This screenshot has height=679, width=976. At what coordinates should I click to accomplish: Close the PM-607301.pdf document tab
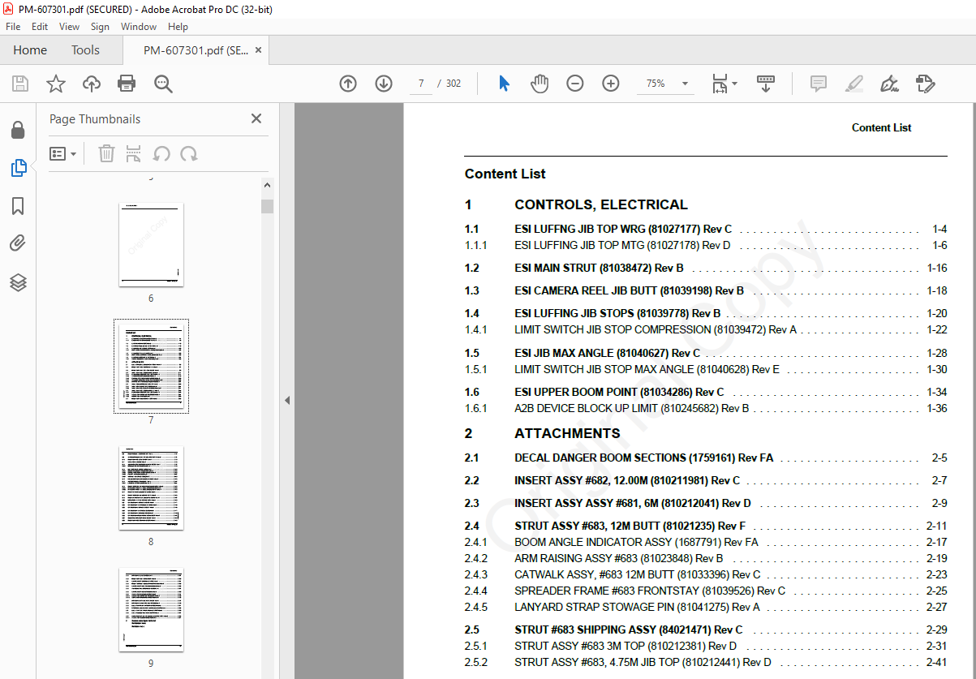pos(258,49)
